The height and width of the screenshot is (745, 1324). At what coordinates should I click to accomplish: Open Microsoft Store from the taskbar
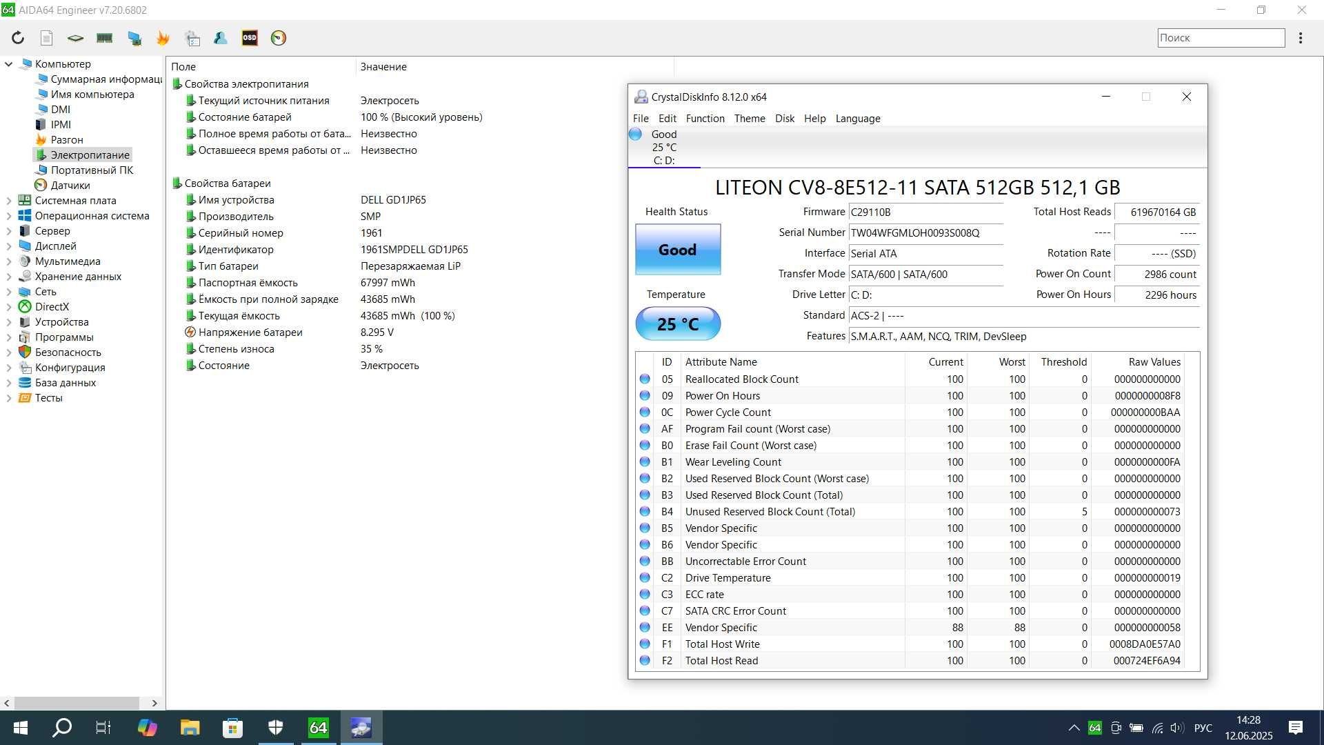(232, 727)
